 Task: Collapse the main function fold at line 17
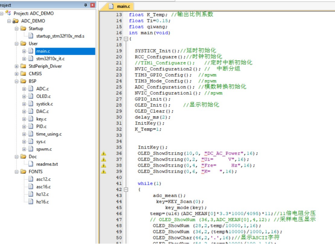click(x=126, y=39)
